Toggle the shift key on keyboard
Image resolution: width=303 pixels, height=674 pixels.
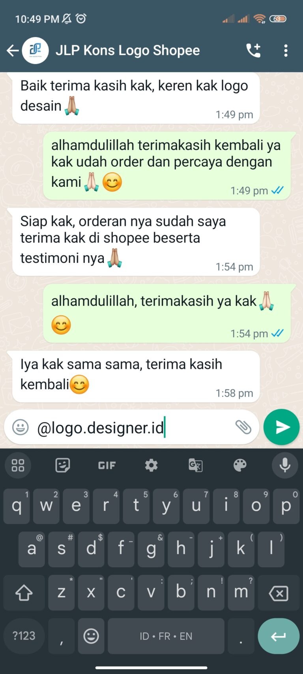pyautogui.click(x=24, y=593)
